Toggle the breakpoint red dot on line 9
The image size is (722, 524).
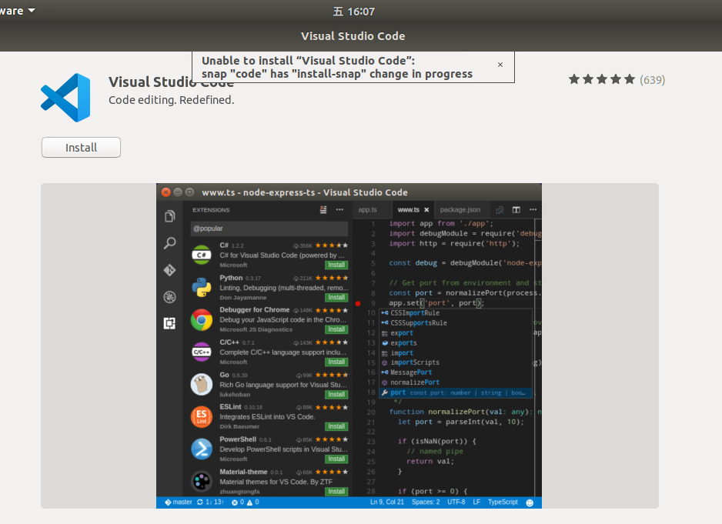coord(358,303)
